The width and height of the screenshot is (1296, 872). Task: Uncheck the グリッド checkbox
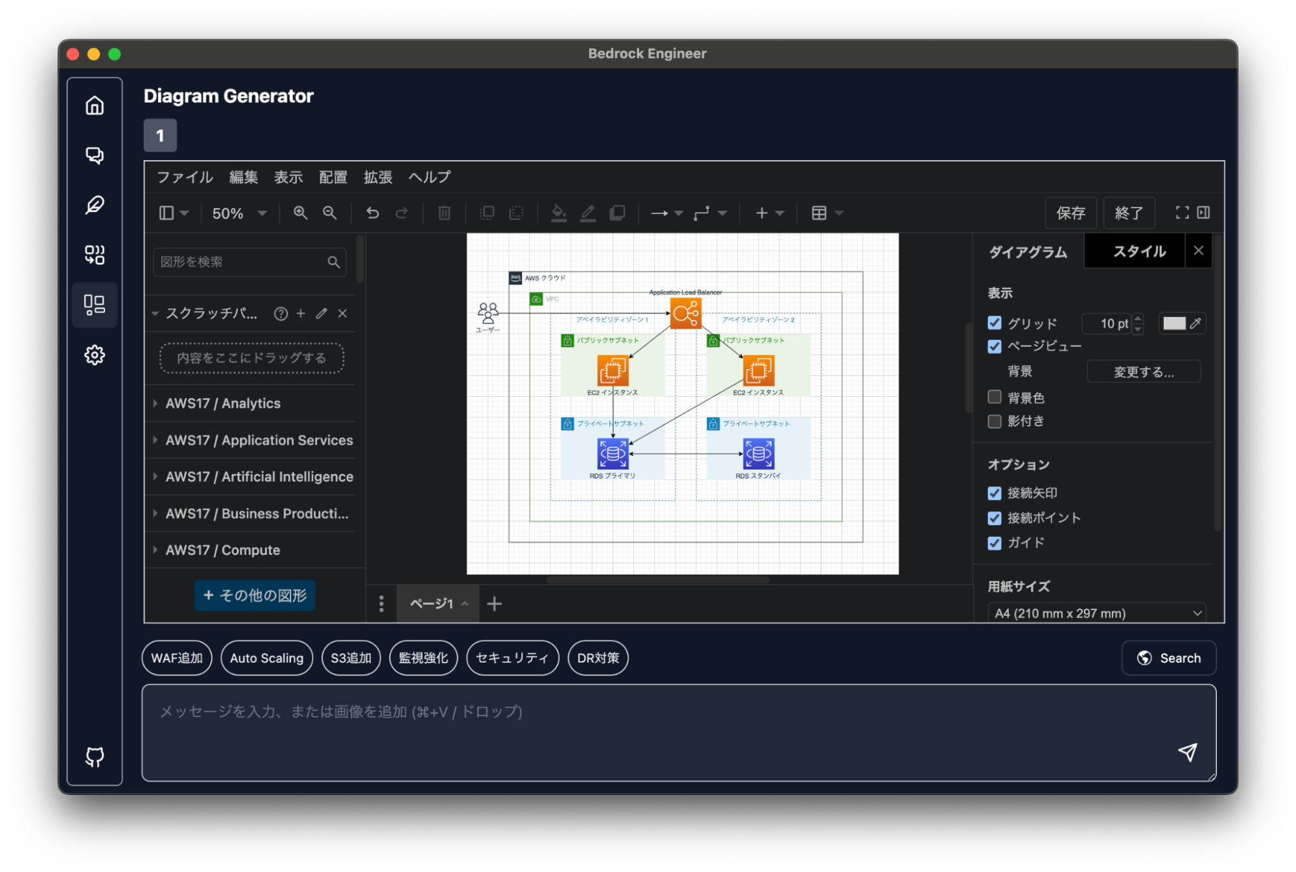tap(994, 323)
